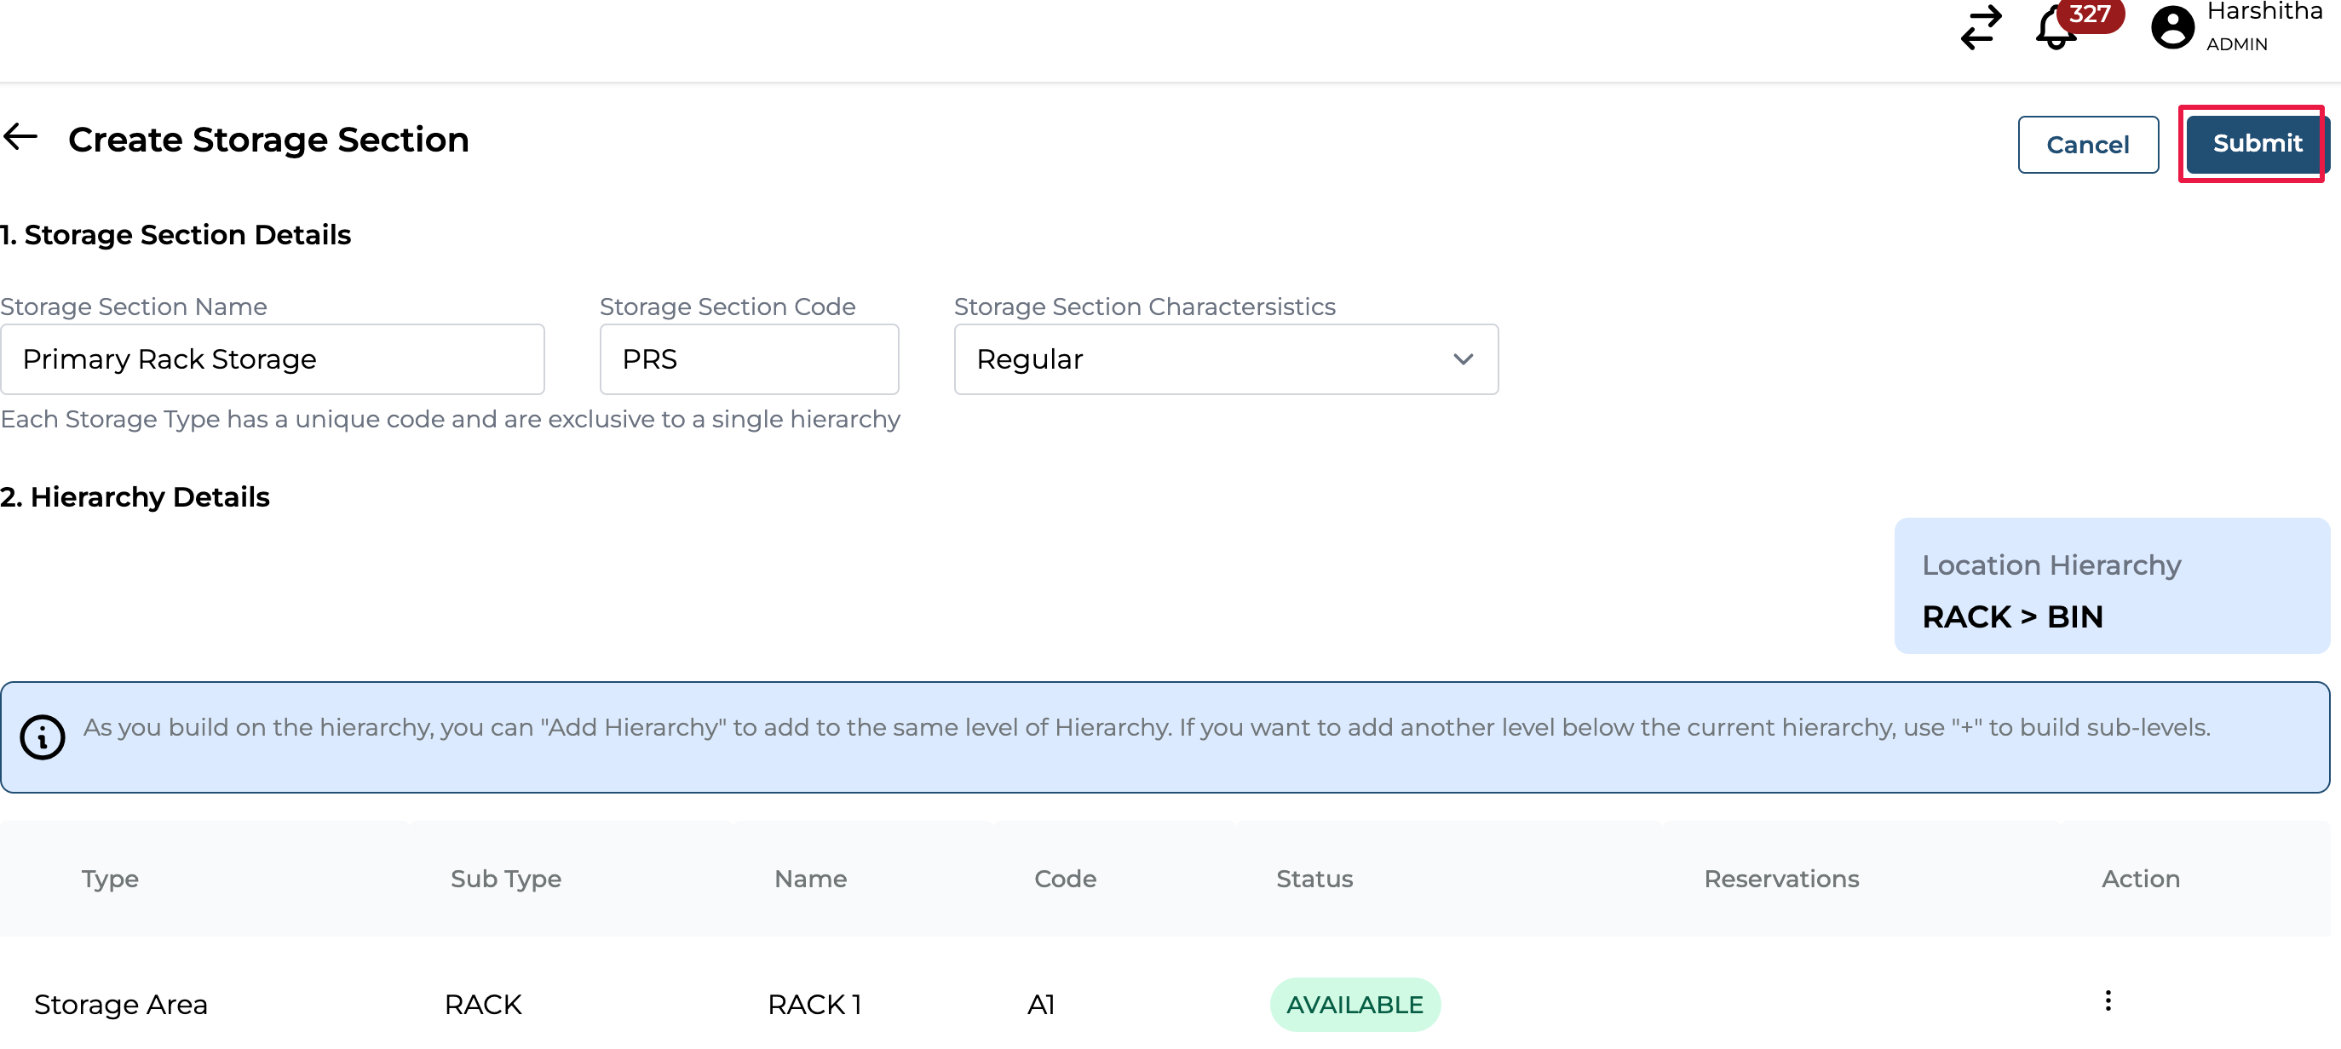This screenshot has height=1049, width=2341.
Task: Click the Type column header
Action: coord(110,878)
